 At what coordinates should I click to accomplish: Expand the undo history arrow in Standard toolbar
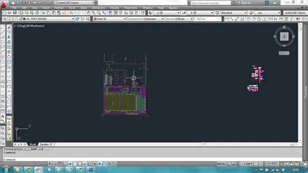point(75,13)
